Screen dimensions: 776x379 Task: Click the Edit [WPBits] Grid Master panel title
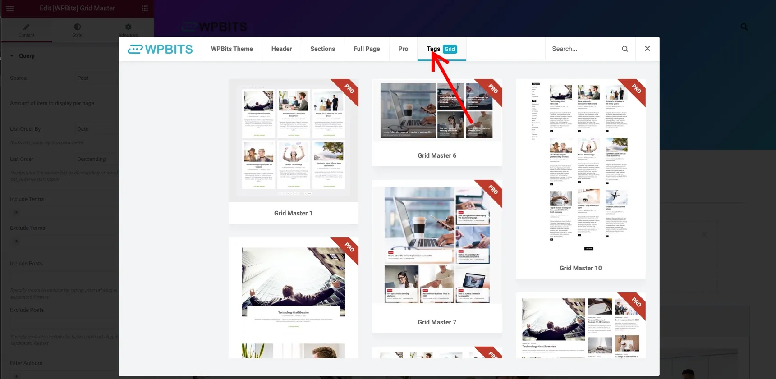tap(77, 8)
